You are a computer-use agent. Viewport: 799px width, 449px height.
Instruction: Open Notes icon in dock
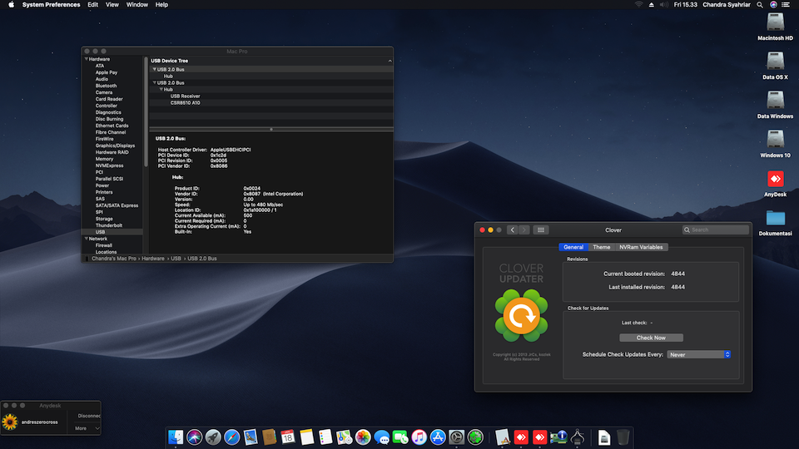click(x=307, y=437)
